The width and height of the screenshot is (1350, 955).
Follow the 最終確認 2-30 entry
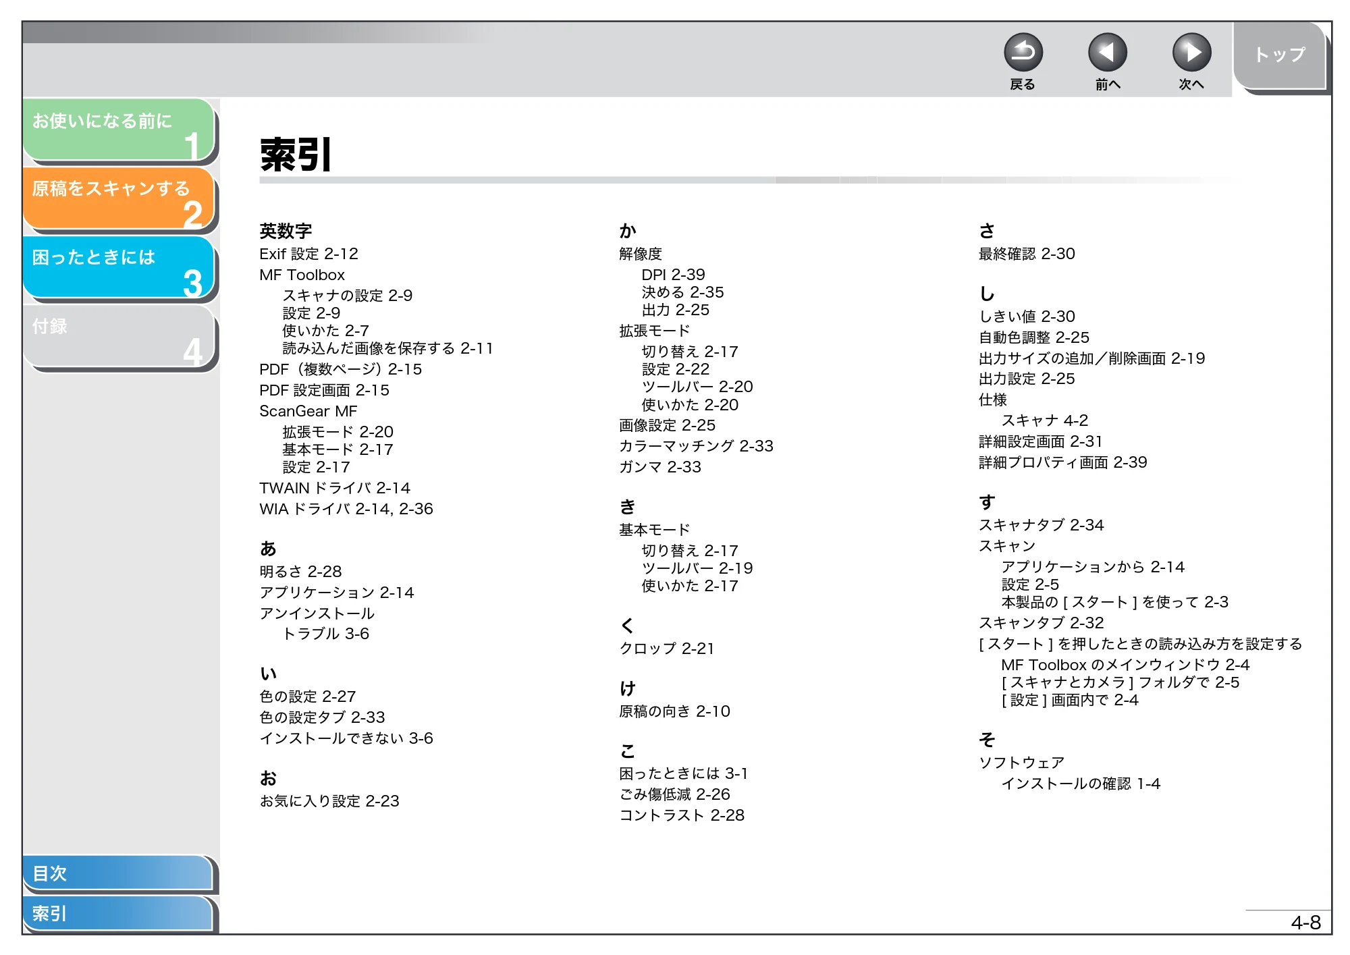1027,254
